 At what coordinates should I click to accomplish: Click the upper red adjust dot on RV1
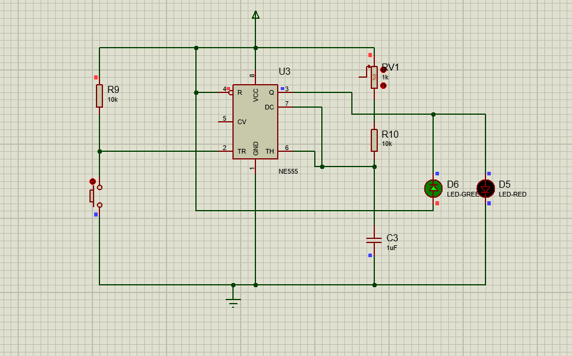383,69
